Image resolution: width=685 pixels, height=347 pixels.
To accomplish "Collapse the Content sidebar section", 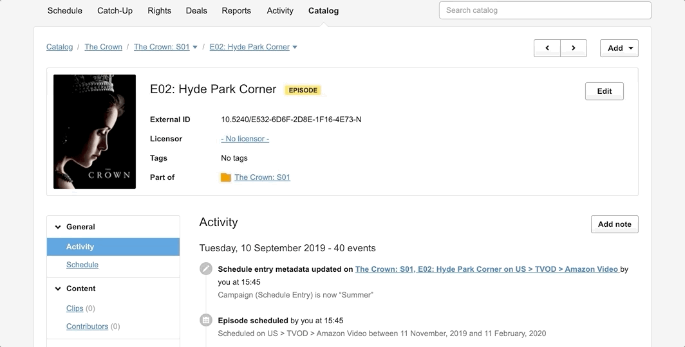I will [x=58, y=289].
